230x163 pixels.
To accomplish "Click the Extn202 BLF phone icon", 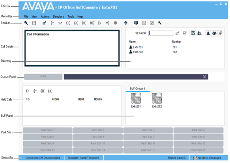I will coord(157,98).
